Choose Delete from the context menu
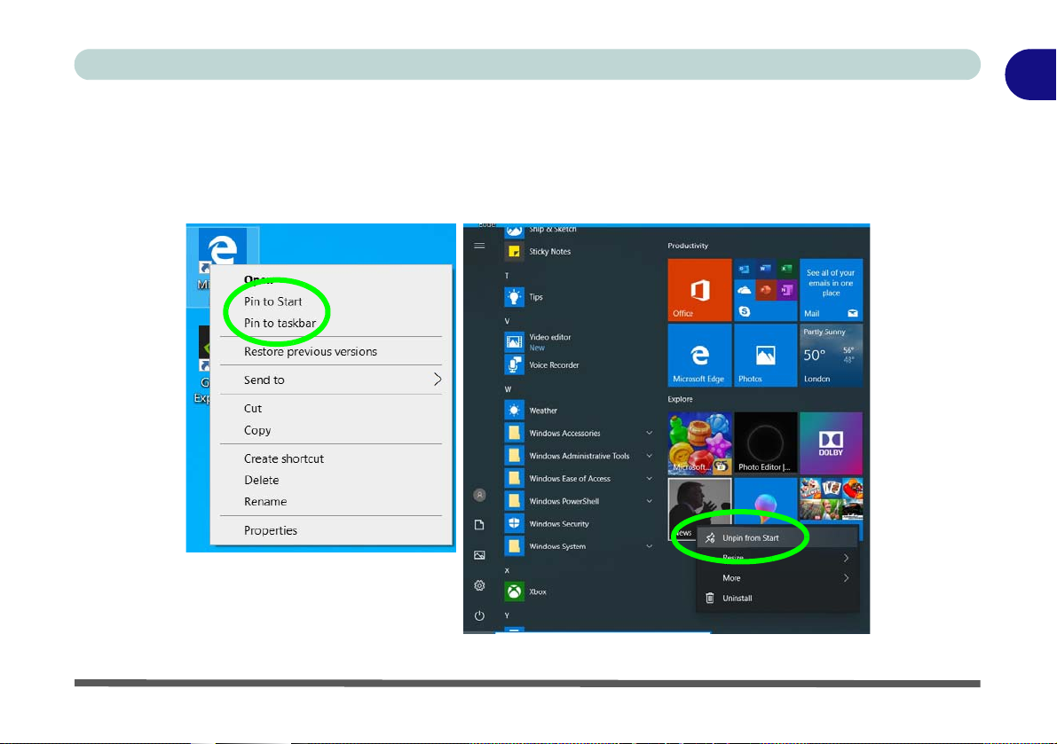The image size is (1057, 744). (262, 480)
